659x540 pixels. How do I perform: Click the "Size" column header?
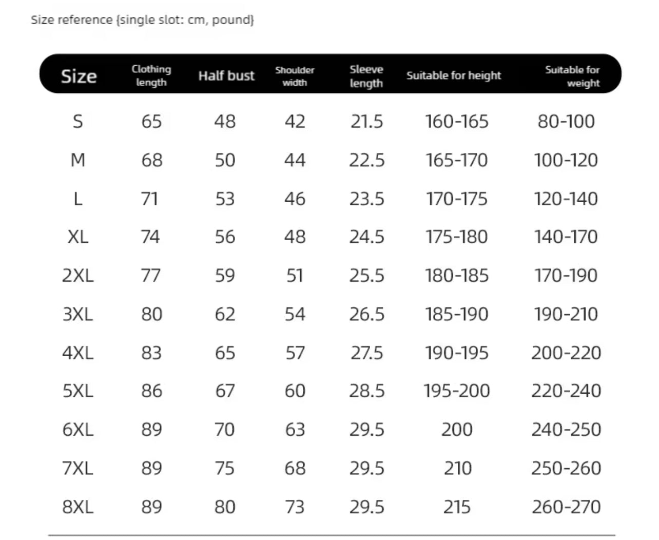(79, 76)
